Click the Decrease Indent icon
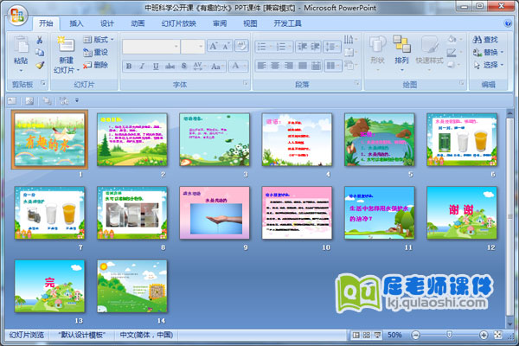The image size is (519, 346). click(x=302, y=47)
